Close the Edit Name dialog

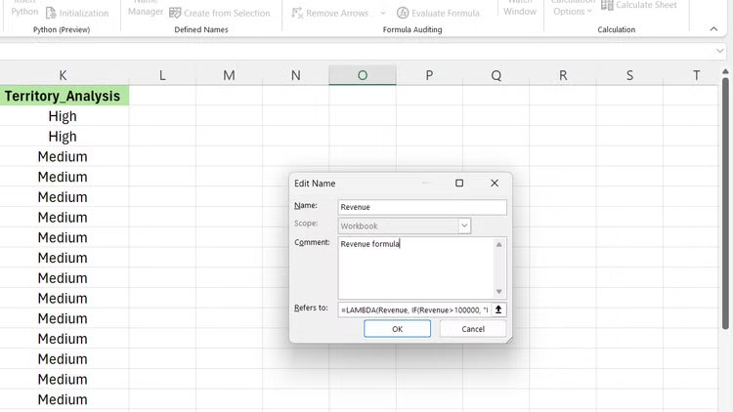pos(495,183)
